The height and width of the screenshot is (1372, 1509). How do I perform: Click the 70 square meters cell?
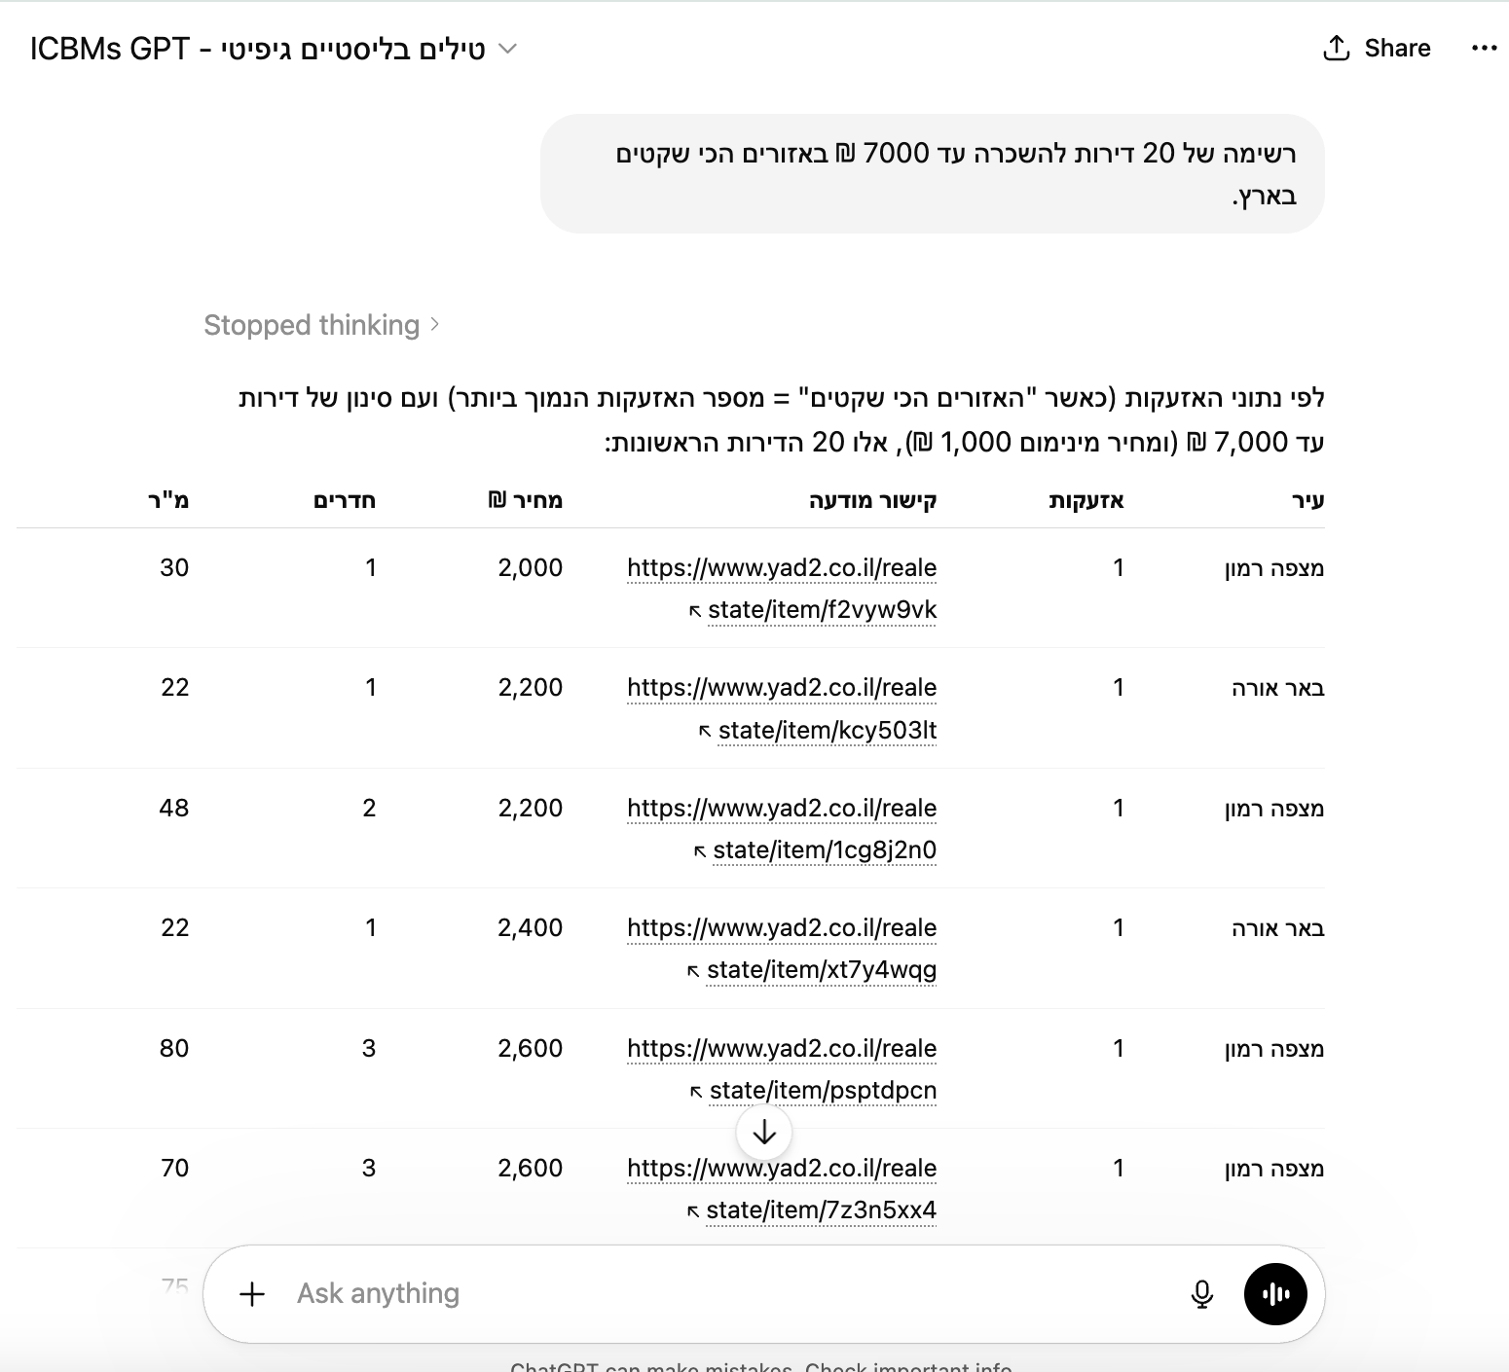click(175, 1169)
